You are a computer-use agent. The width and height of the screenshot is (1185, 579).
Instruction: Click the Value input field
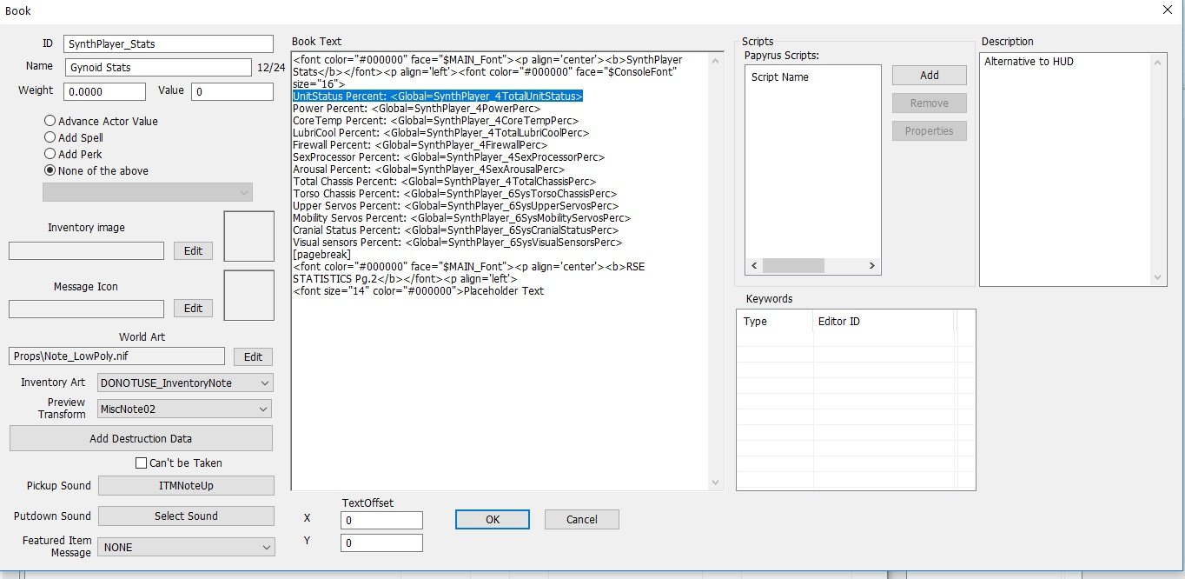coord(232,91)
